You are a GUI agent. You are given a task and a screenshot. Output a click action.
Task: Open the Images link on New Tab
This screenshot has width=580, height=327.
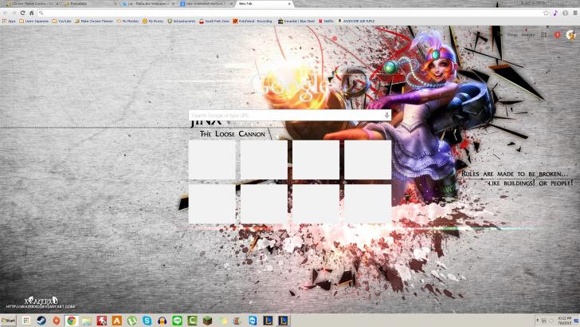tap(528, 35)
